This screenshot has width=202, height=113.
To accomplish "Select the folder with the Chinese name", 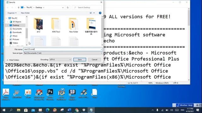I will (91, 26).
